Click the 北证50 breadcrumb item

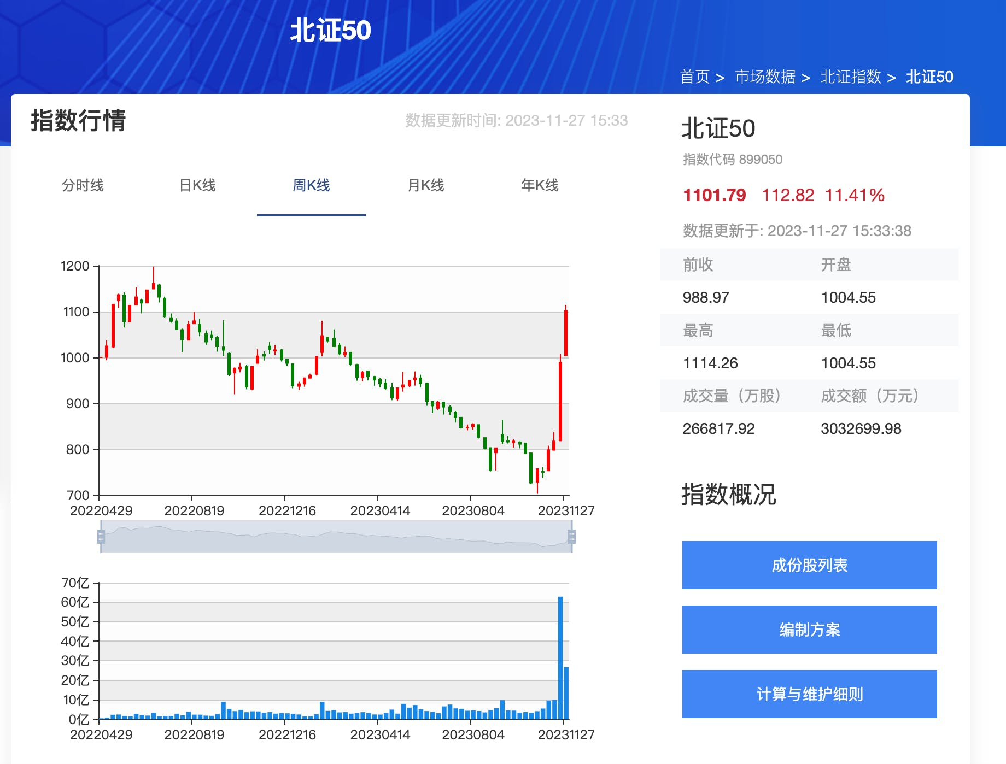point(929,77)
